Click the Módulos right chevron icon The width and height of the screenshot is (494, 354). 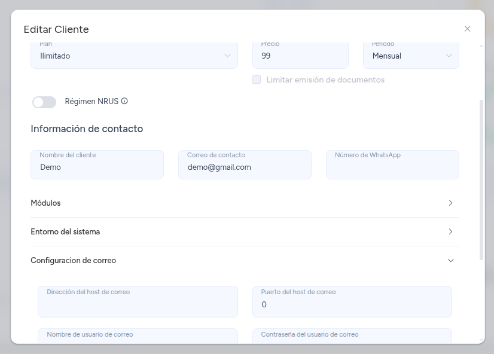tap(450, 203)
